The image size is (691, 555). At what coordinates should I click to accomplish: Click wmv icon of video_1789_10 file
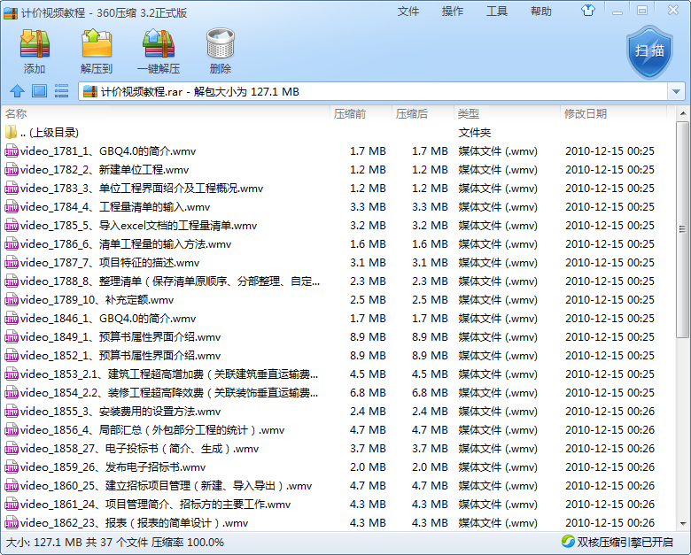click(x=12, y=299)
